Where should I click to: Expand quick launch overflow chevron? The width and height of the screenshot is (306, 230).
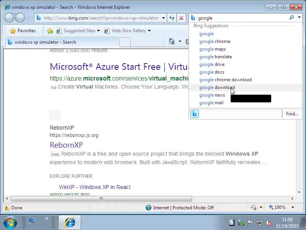46,218
